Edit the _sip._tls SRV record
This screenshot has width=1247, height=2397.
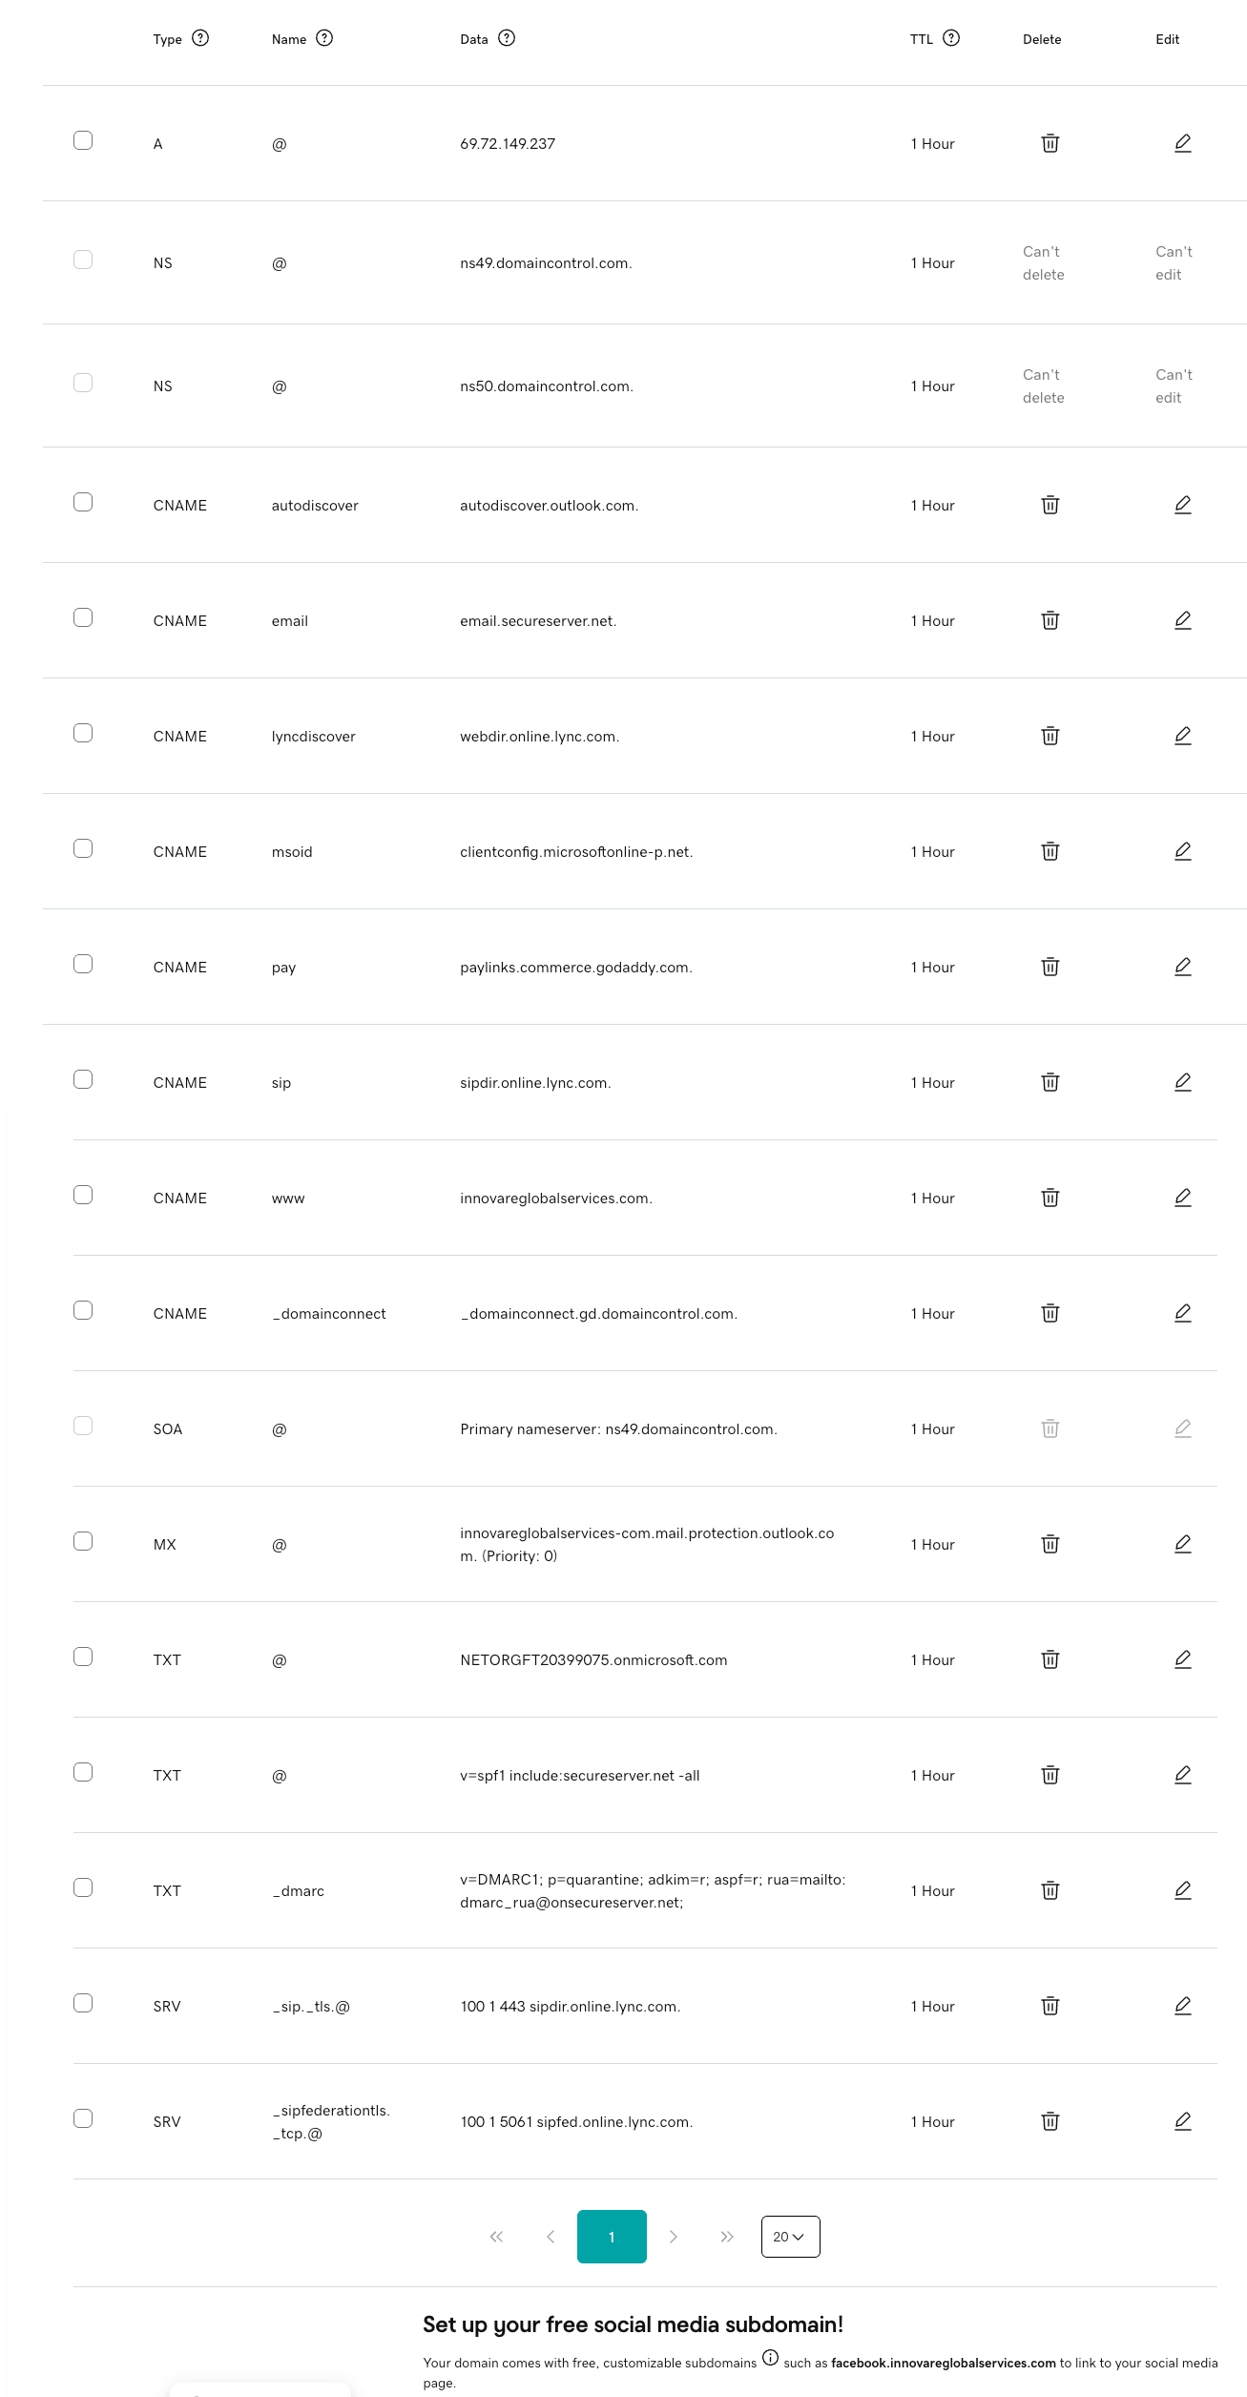point(1182,2006)
